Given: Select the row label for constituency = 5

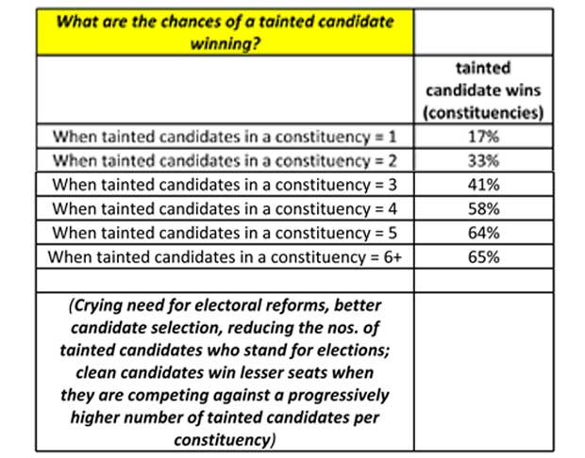Looking at the screenshot, I should tap(225, 233).
